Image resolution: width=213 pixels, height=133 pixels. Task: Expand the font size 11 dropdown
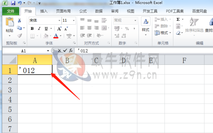[x=74, y=21]
